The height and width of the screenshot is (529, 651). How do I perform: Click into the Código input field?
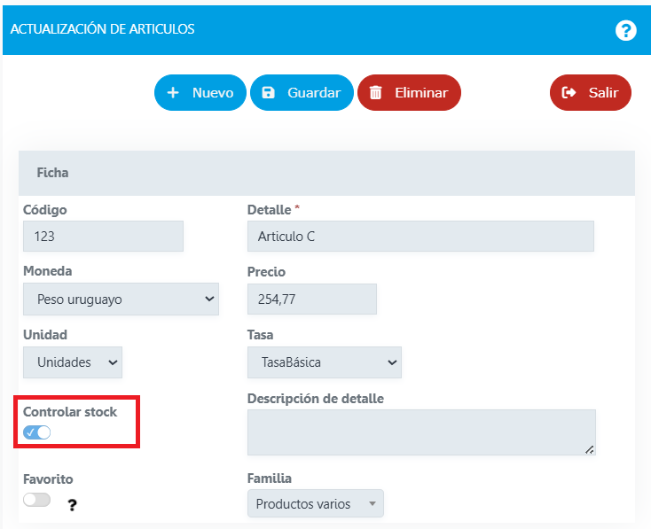[x=103, y=237]
